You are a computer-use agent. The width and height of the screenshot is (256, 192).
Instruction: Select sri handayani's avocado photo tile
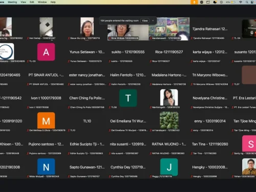[169, 120]
